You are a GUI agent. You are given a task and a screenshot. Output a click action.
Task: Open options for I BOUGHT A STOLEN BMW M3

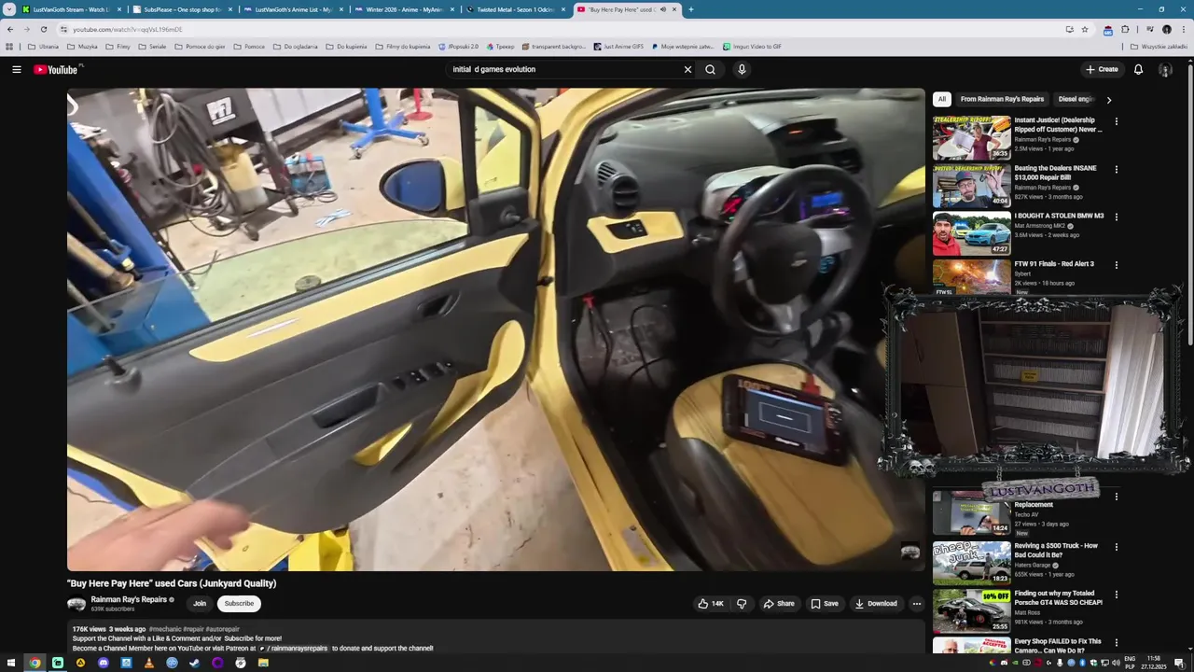coord(1116,217)
